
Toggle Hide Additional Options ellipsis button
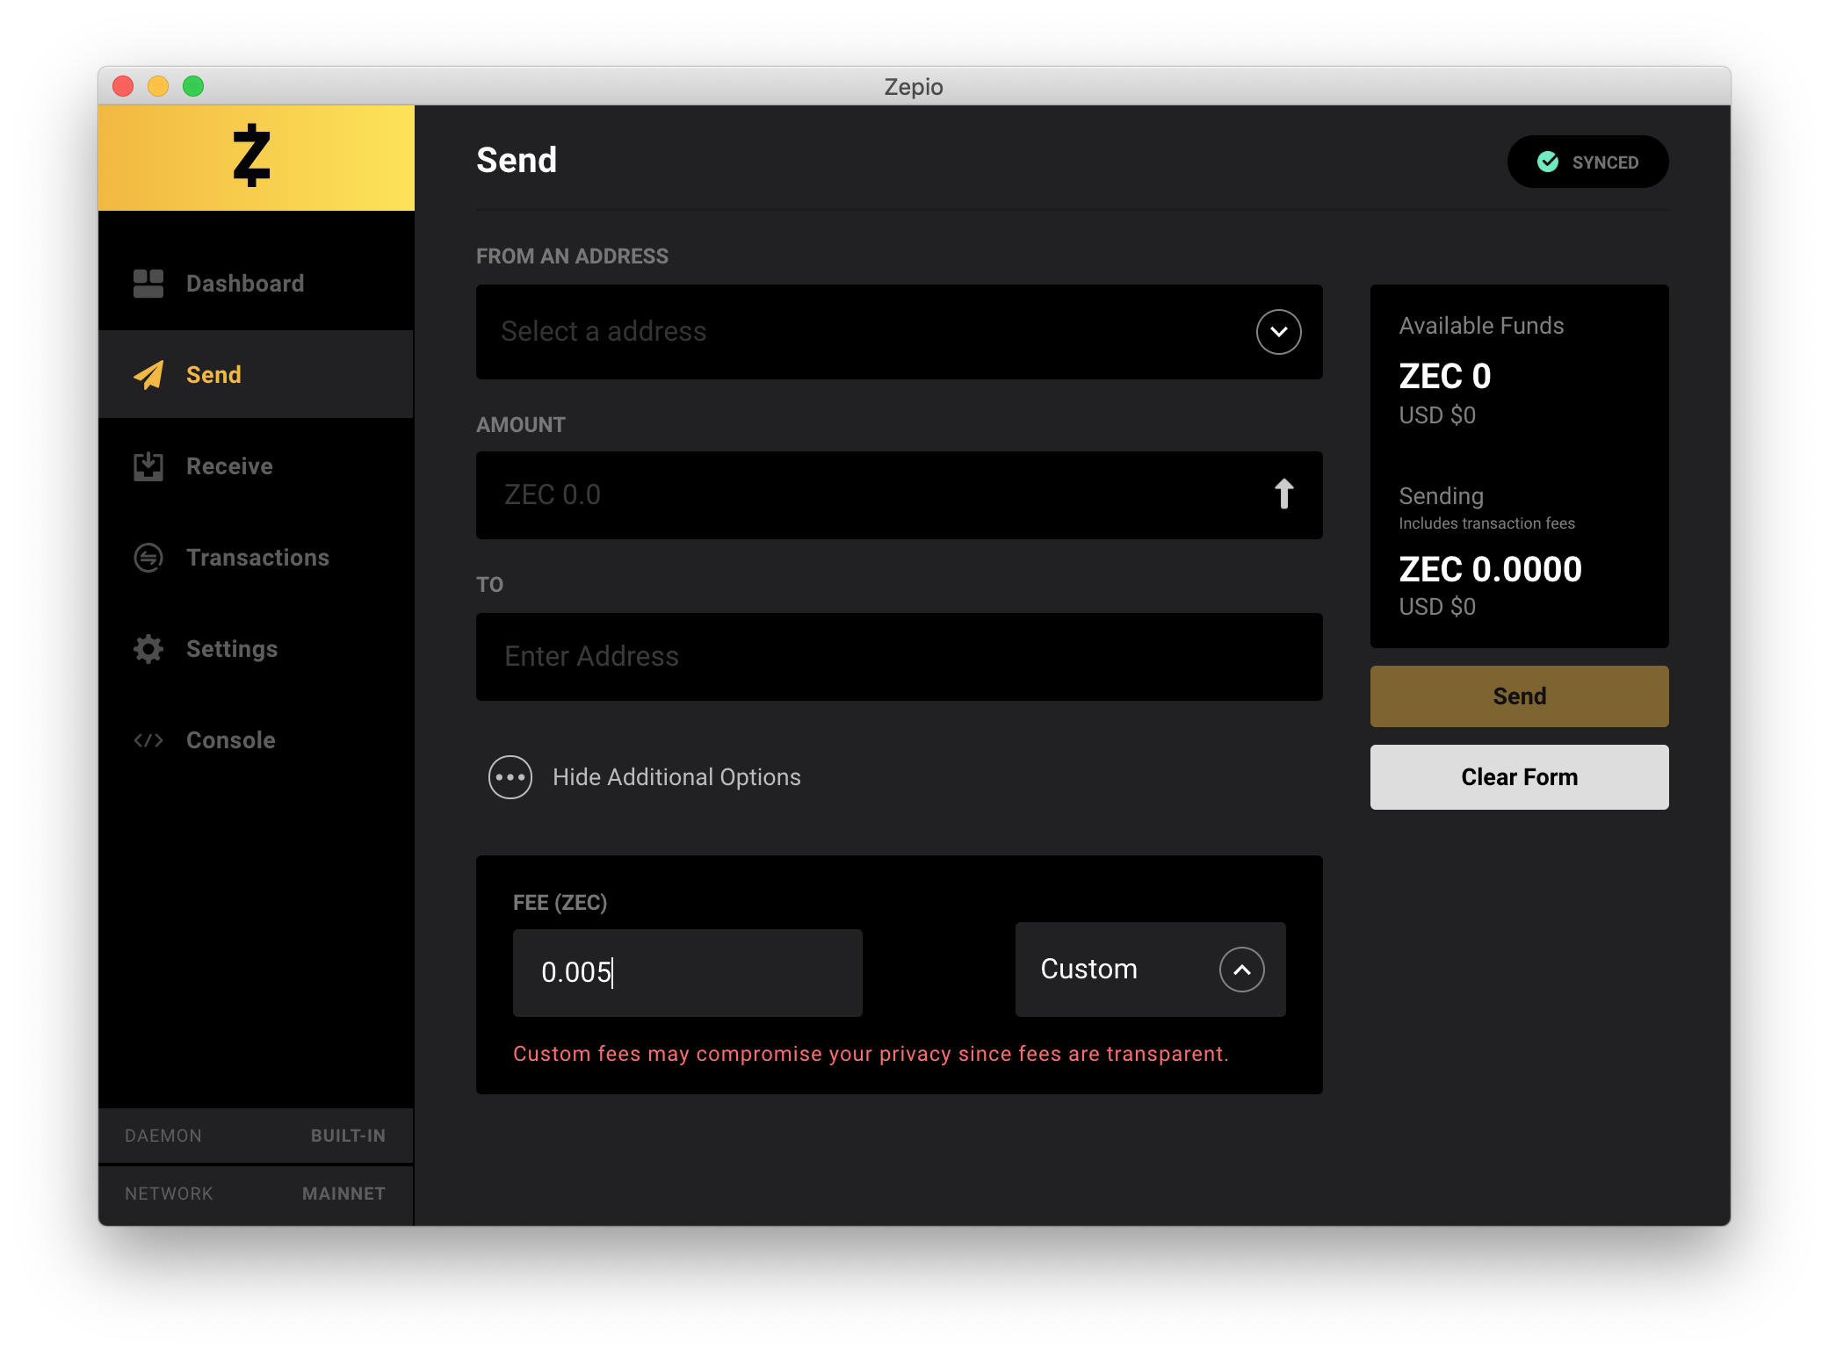[510, 777]
